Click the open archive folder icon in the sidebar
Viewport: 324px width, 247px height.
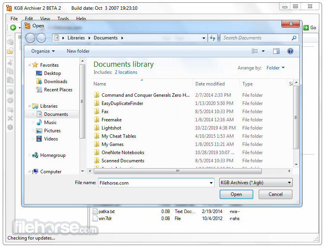(10, 51)
